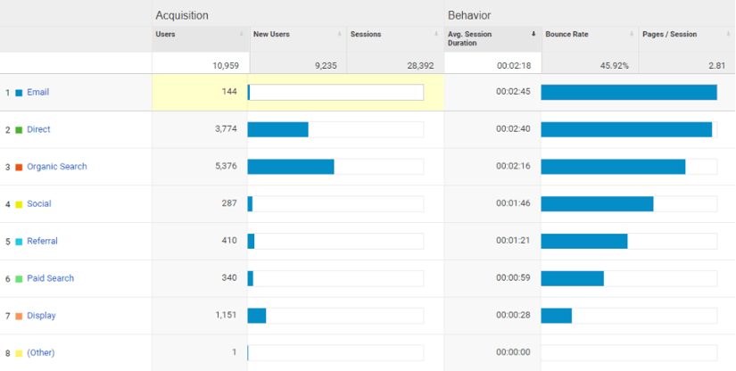
Task: Click the Organic Search duration 00:02:16
Action: coord(514,166)
